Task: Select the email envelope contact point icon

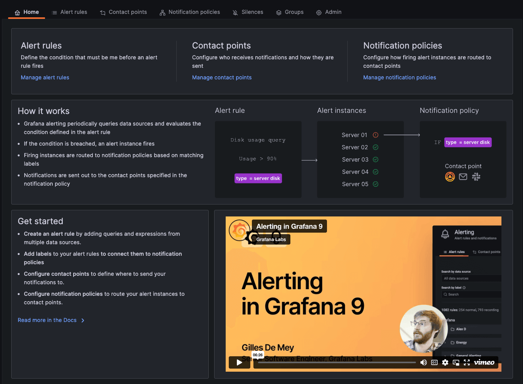Action: [463, 176]
